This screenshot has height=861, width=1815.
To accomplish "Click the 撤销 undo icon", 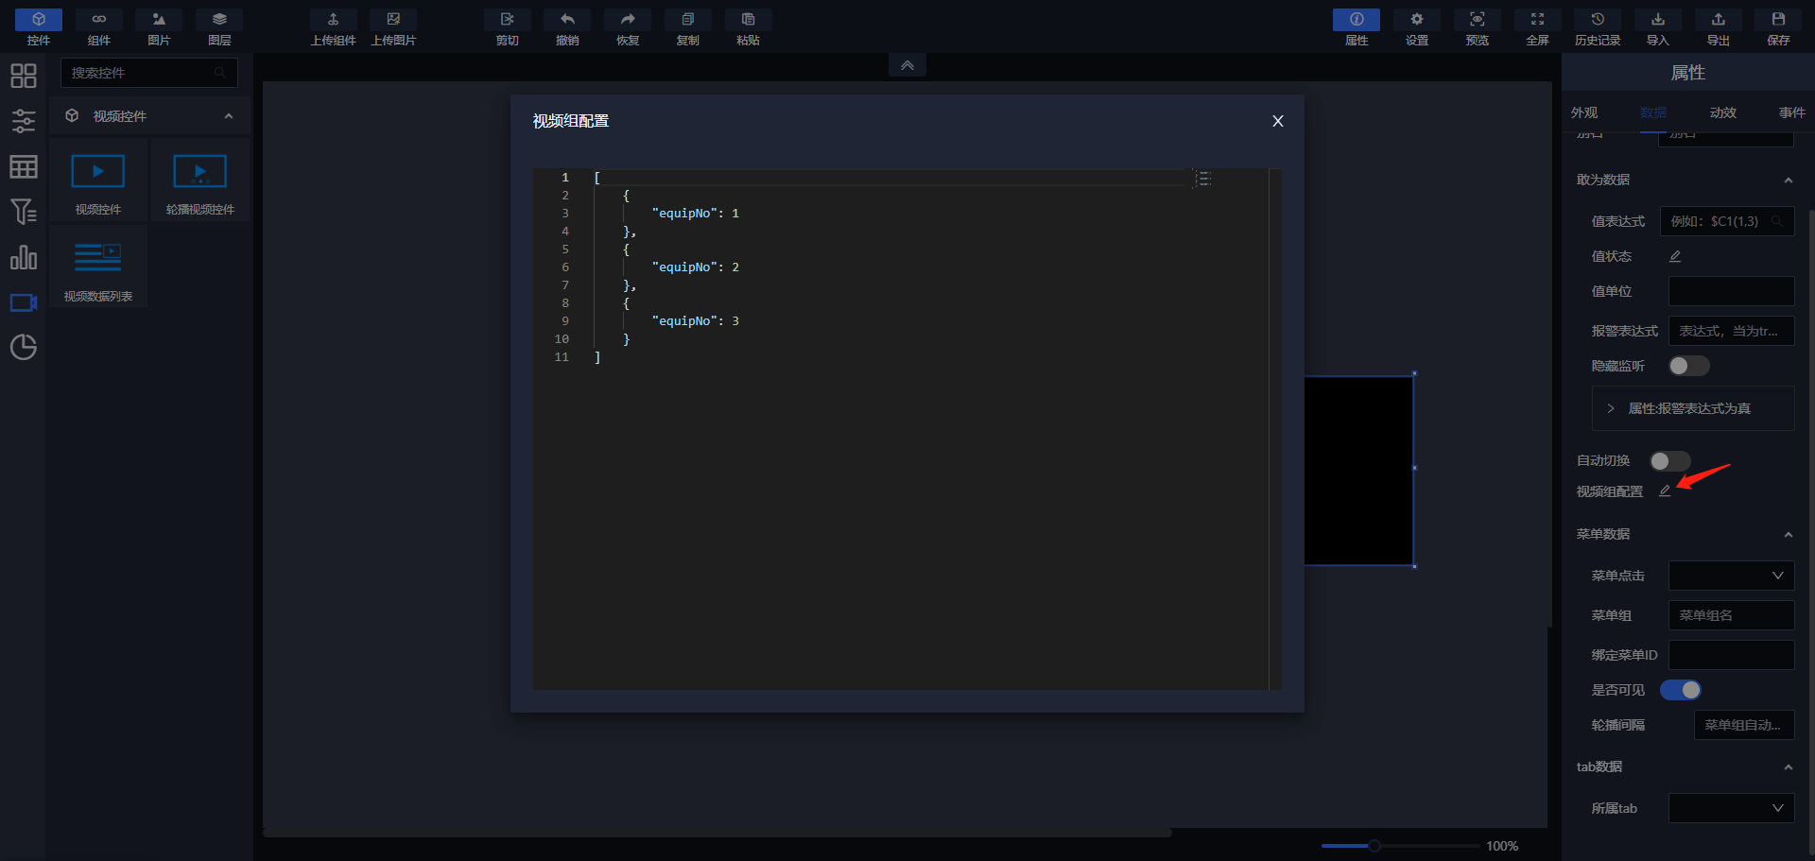I will pos(567,27).
